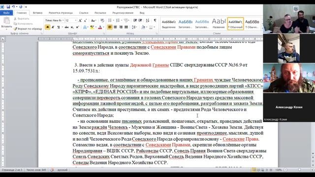Viewport: 315px width, 177px height.
Task: Click Формат по образцу format painter
Action: (28, 29)
